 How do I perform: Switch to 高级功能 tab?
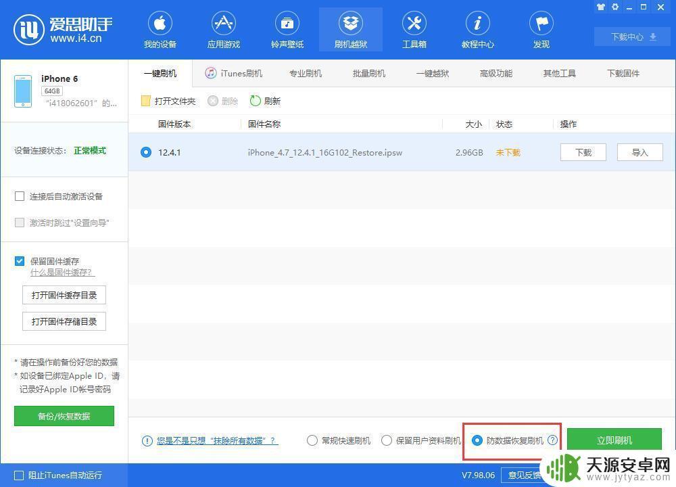(x=496, y=73)
